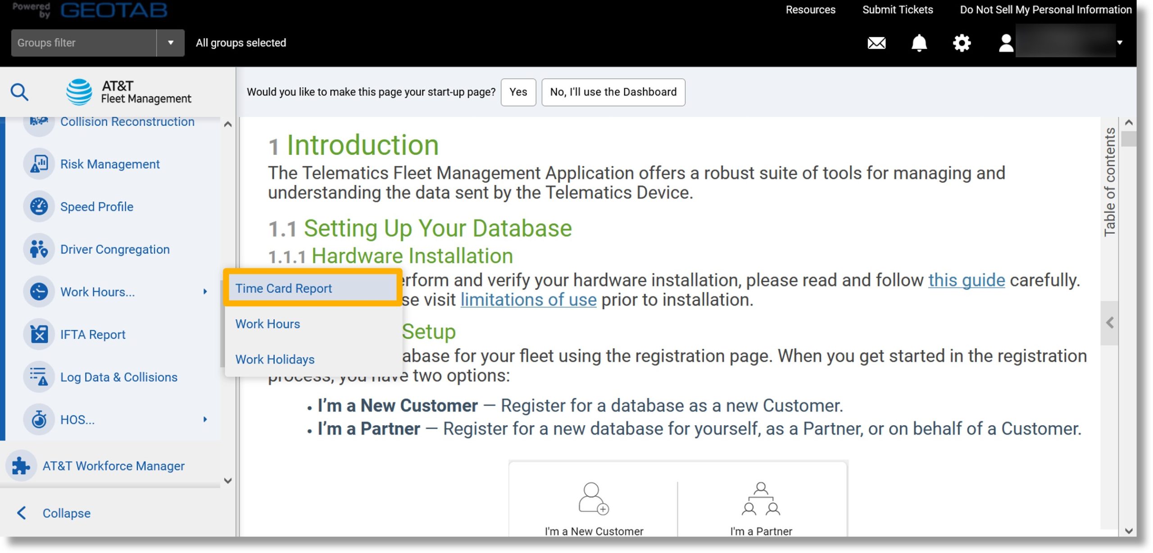Select Time Card Report from the submenu

point(312,288)
